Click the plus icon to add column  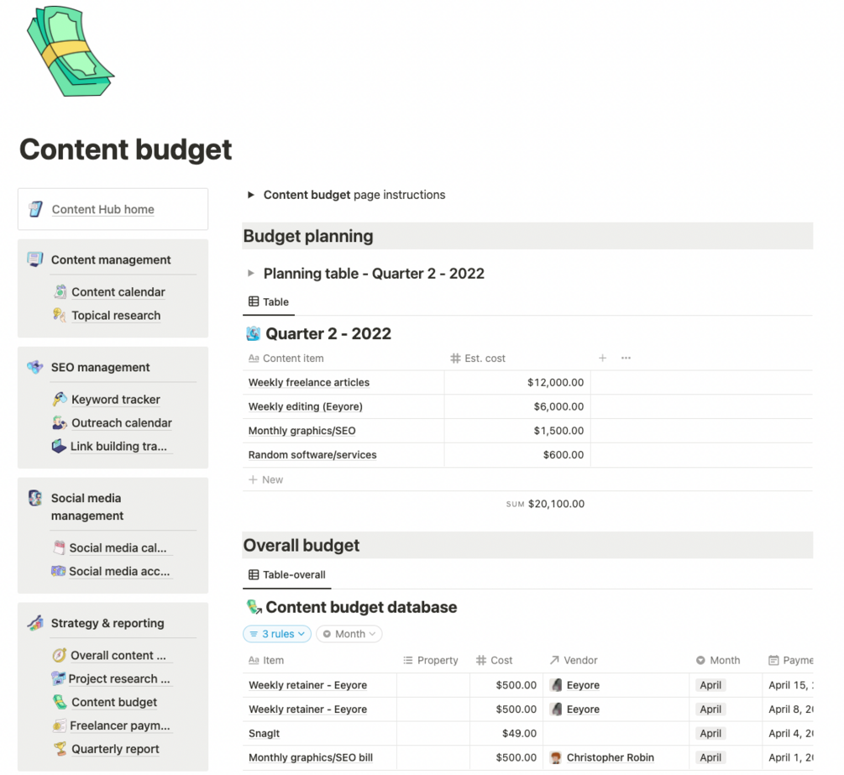point(602,359)
